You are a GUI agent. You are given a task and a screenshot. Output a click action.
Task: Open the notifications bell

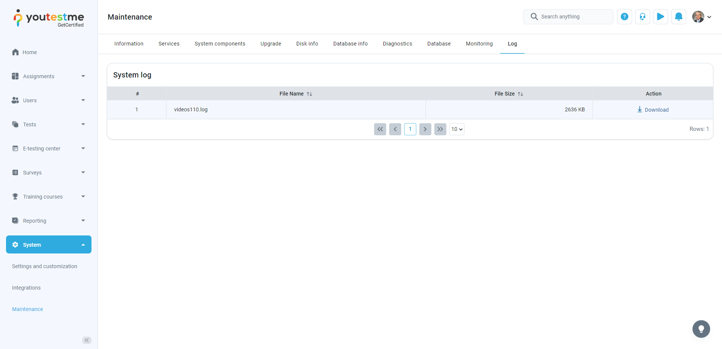point(678,17)
